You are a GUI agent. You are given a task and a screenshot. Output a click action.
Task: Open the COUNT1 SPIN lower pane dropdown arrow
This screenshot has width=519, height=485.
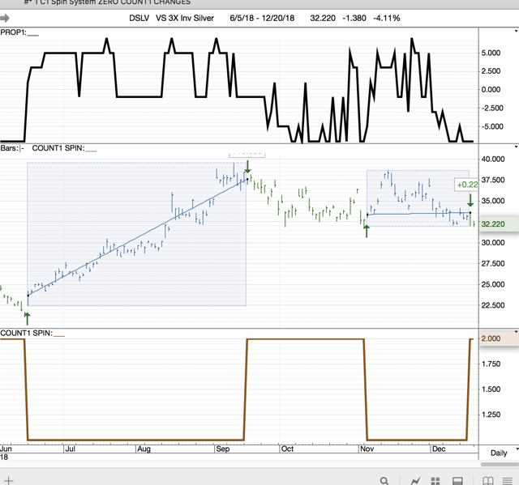[516, 332]
